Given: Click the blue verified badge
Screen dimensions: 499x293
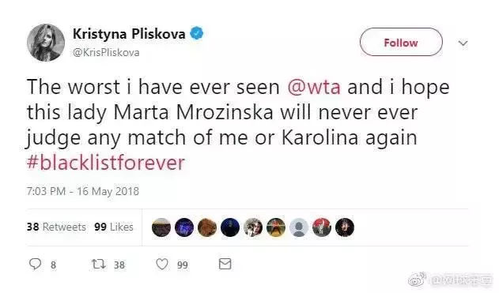Looking at the screenshot, I should (x=197, y=33).
